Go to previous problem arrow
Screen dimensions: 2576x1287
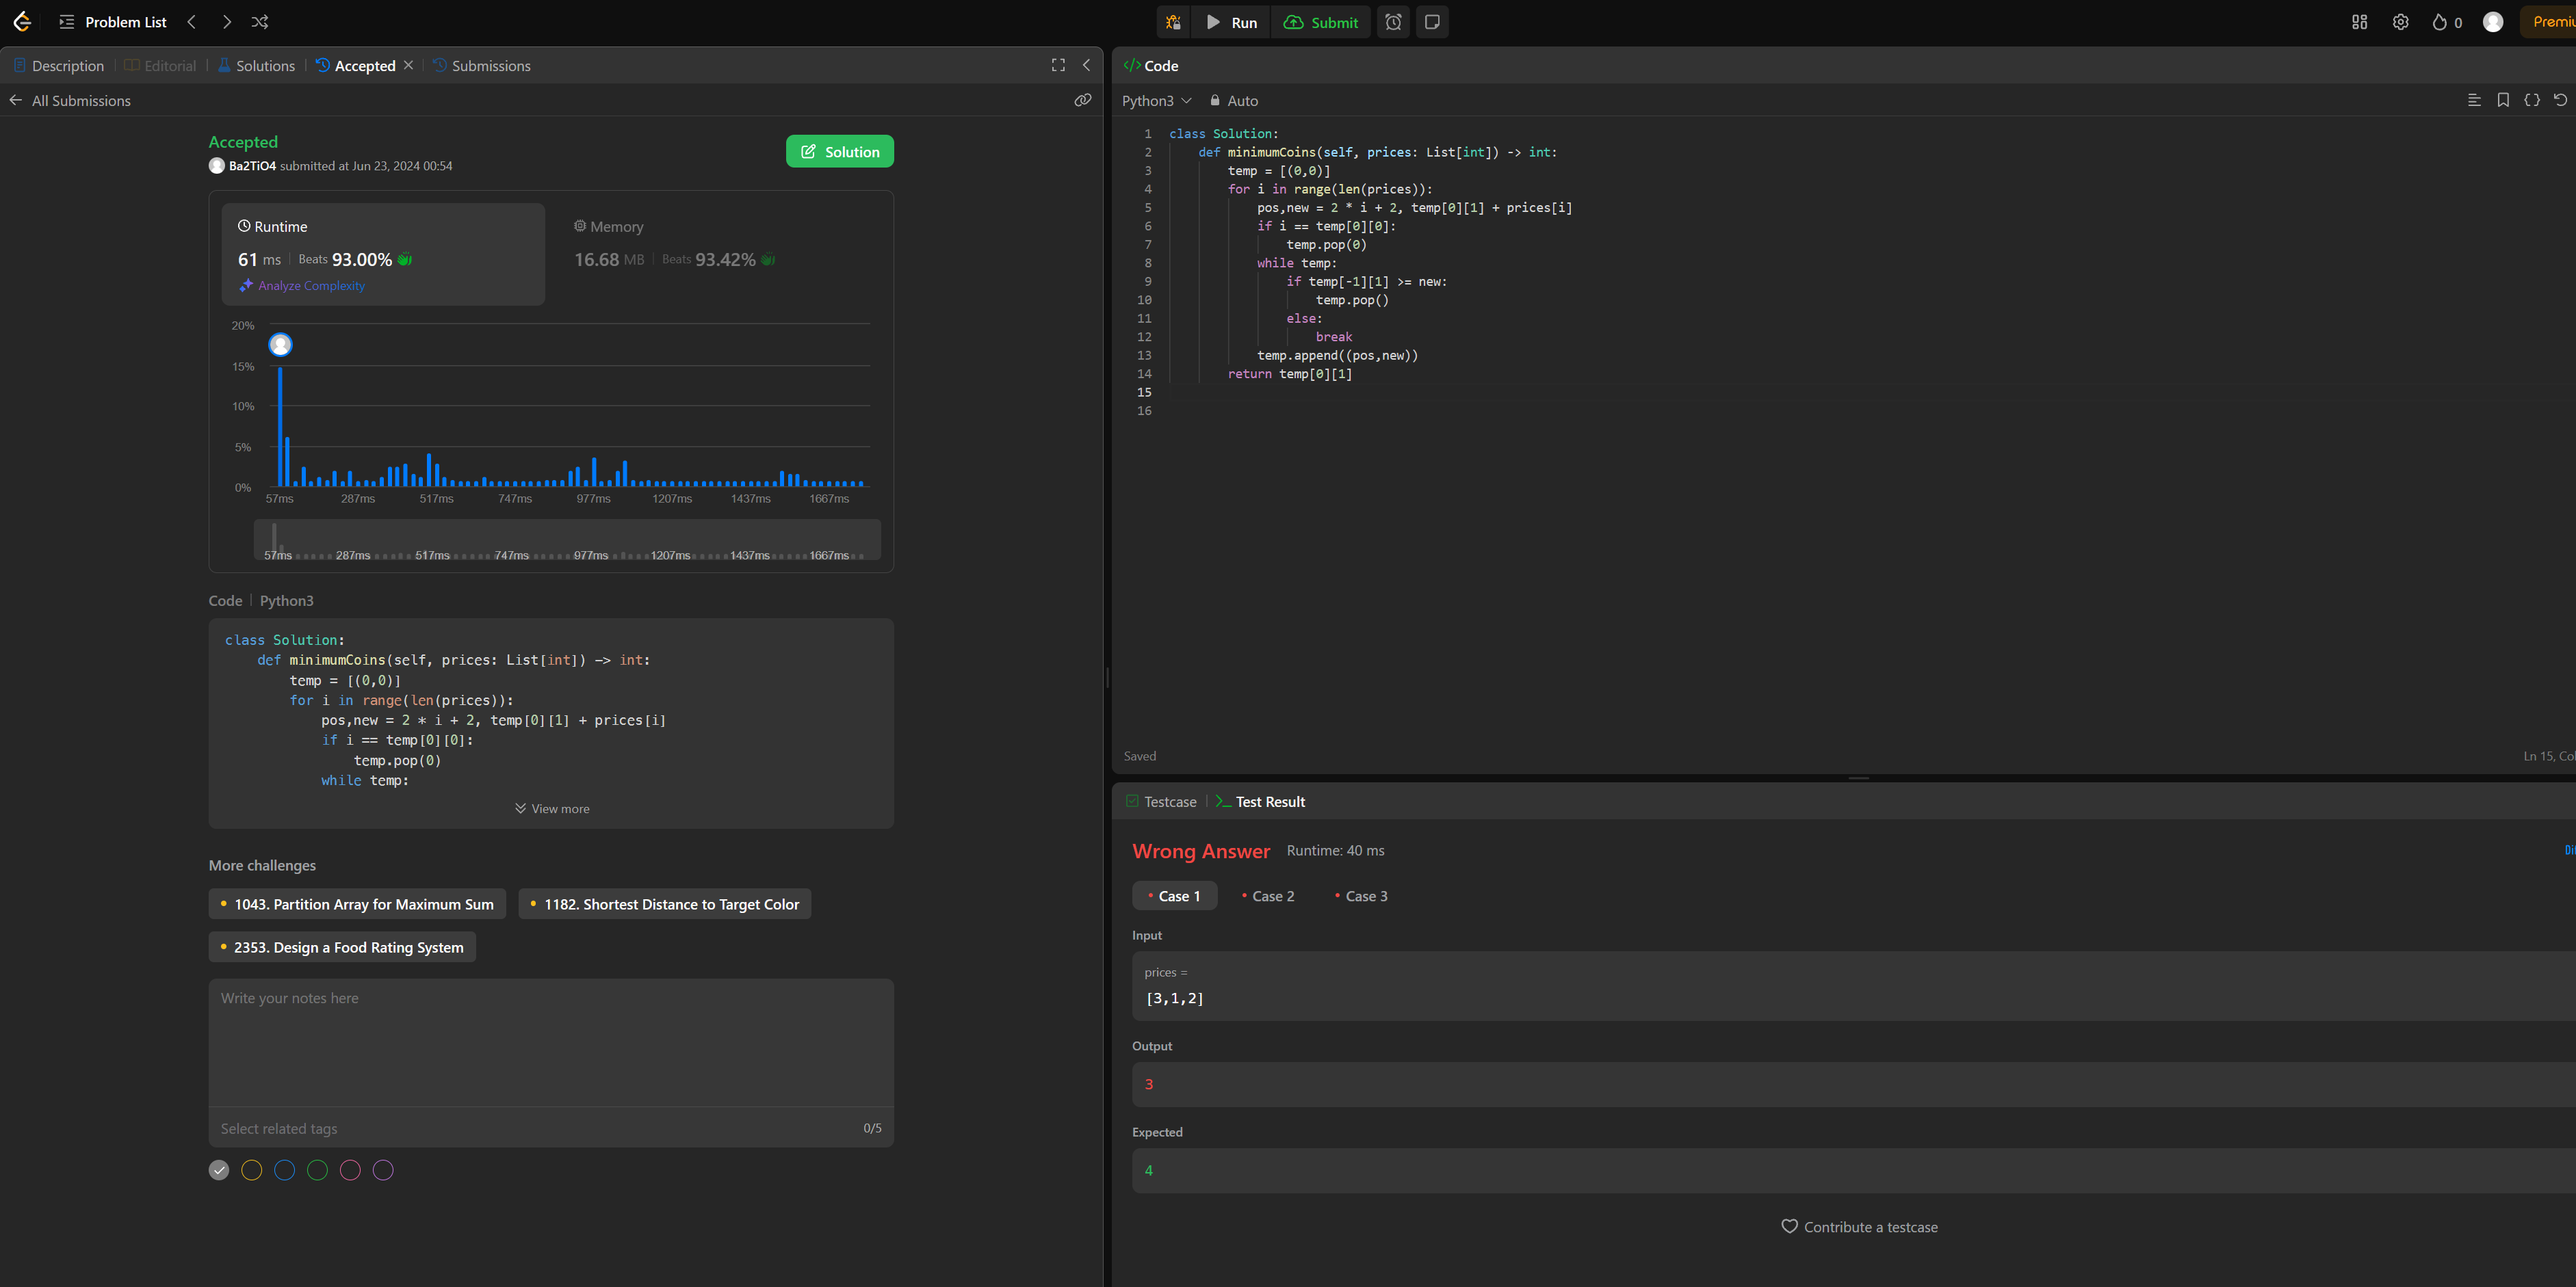pos(192,22)
